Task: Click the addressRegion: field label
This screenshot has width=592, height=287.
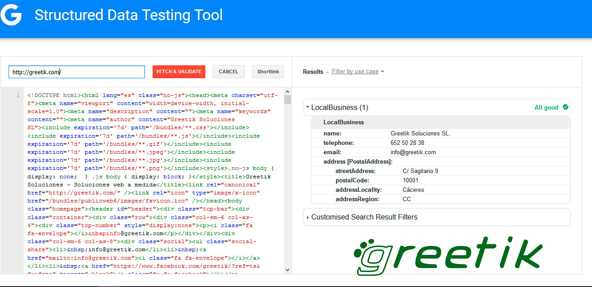Action: click(358, 199)
